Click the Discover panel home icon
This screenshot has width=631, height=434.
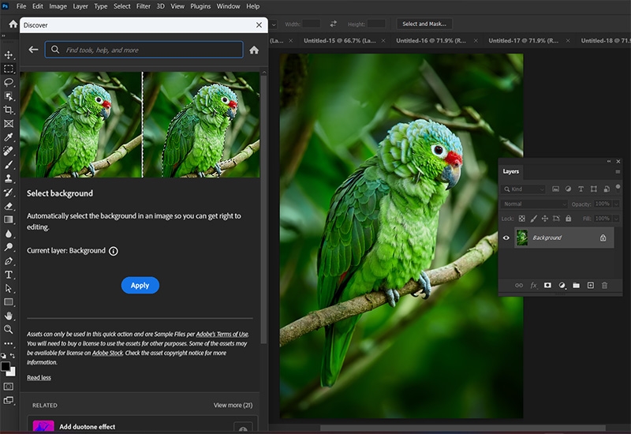(x=254, y=50)
